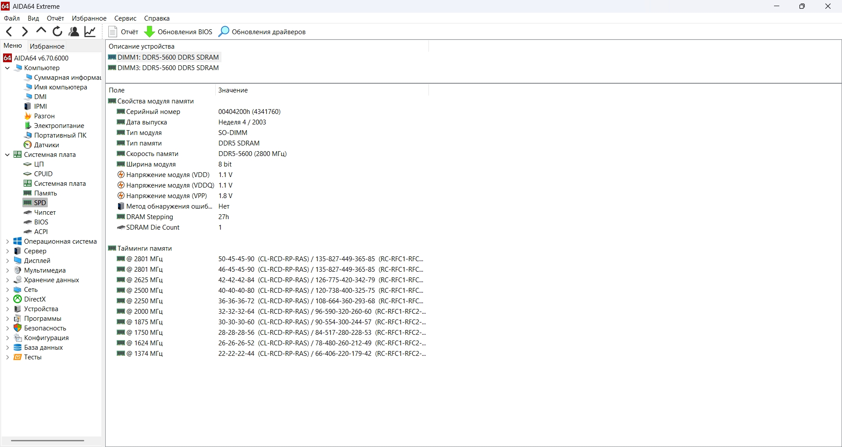Generate report with the Отчёт toolbar button
The width and height of the screenshot is (842, 447).
click(123, 32)
